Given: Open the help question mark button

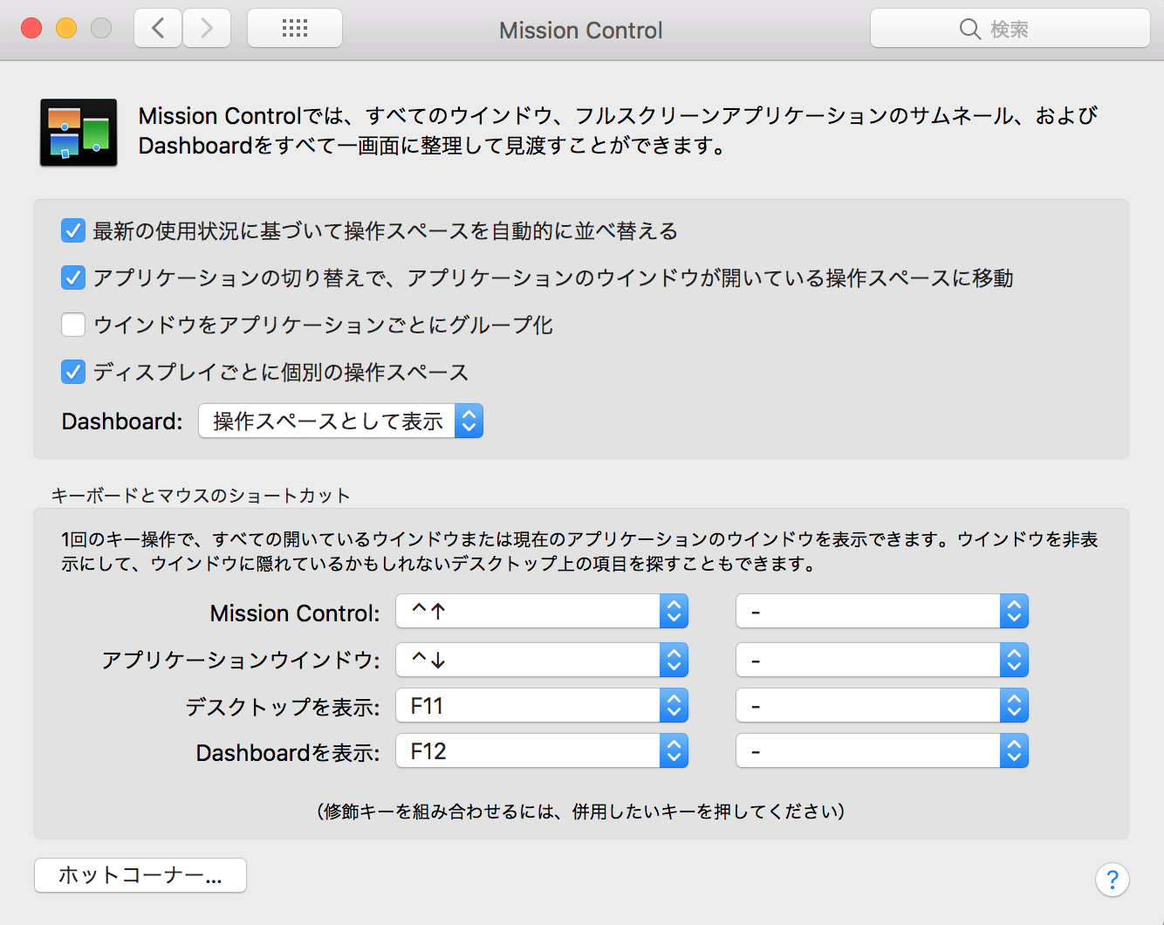Looking at the screenshot, I should tap(1112, 879).
